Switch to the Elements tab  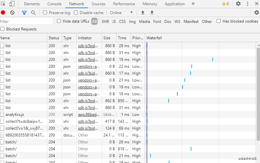pyautogui.click(x=32, y=4)
